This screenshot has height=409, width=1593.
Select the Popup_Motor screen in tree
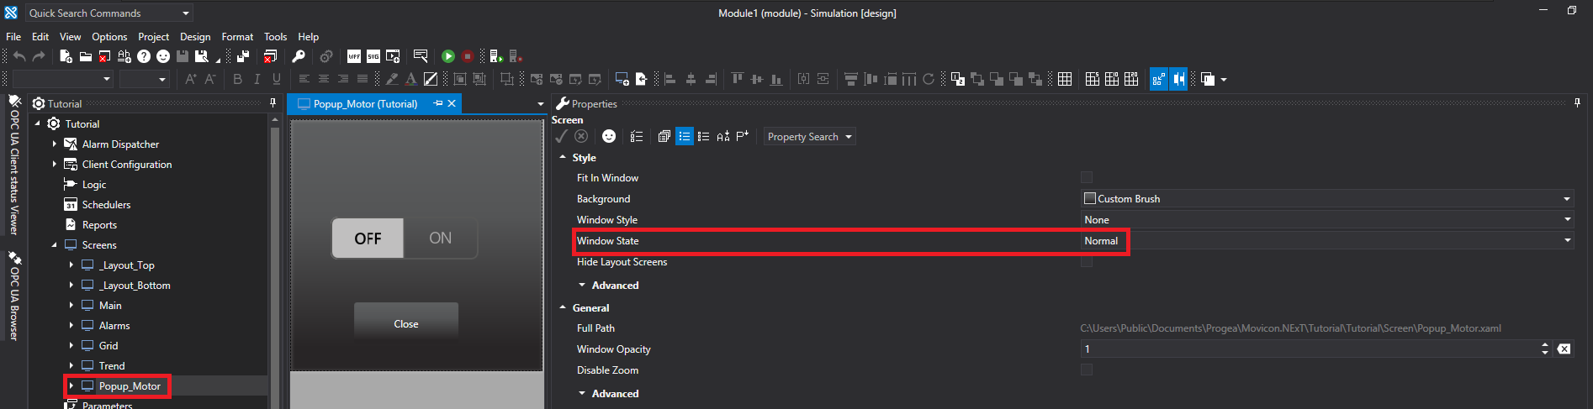coord(130,385)
